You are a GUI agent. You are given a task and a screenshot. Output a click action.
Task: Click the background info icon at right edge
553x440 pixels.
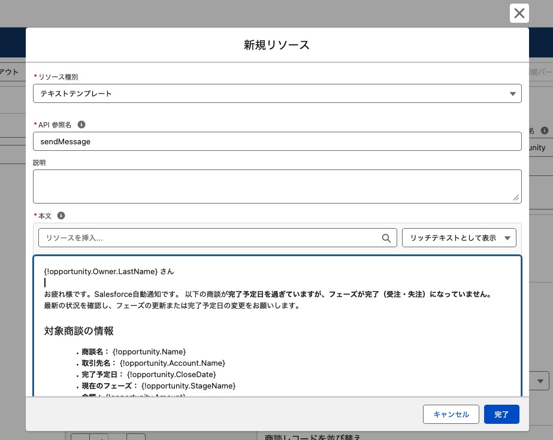click(x=545, y=131)
